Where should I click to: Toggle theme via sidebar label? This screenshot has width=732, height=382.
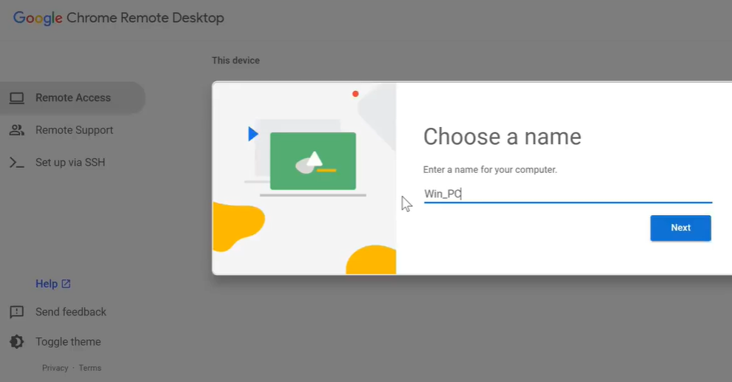pos(68,341)
